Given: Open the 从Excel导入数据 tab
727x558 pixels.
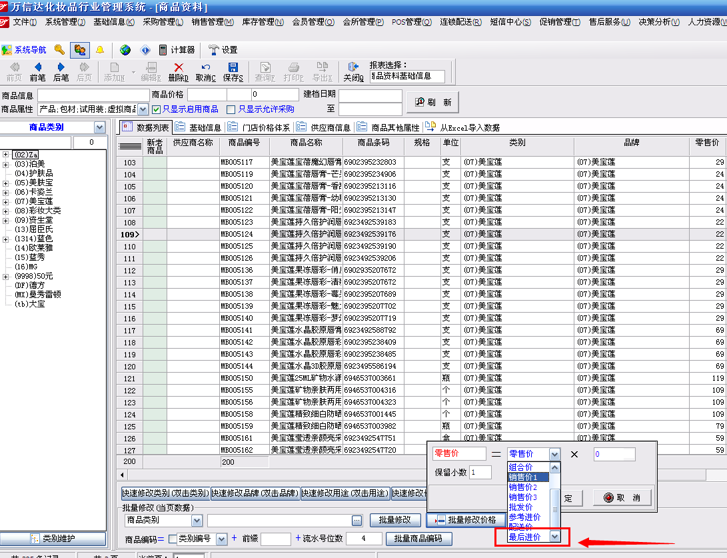Looking at the screenshot, I should pos(463,127).
